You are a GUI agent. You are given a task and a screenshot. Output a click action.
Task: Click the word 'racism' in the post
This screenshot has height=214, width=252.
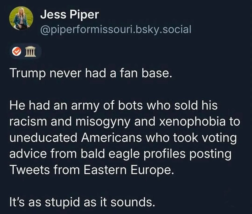click(28, 122)
